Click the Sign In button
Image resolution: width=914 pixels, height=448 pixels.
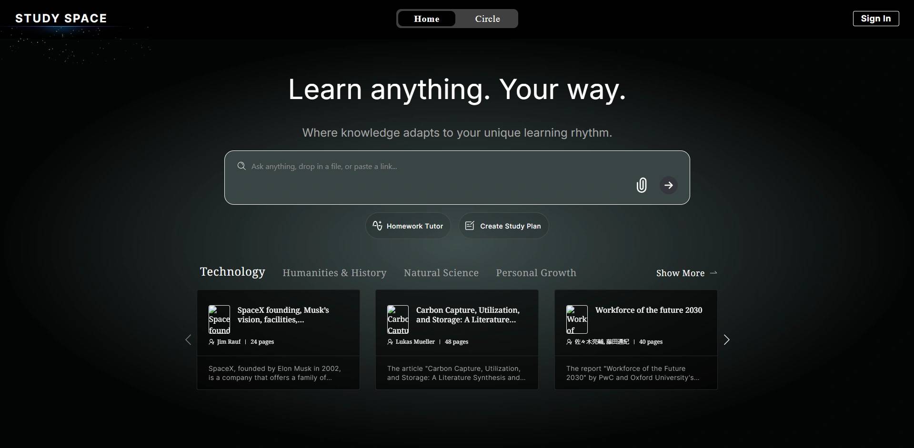(x=875, y=19)
